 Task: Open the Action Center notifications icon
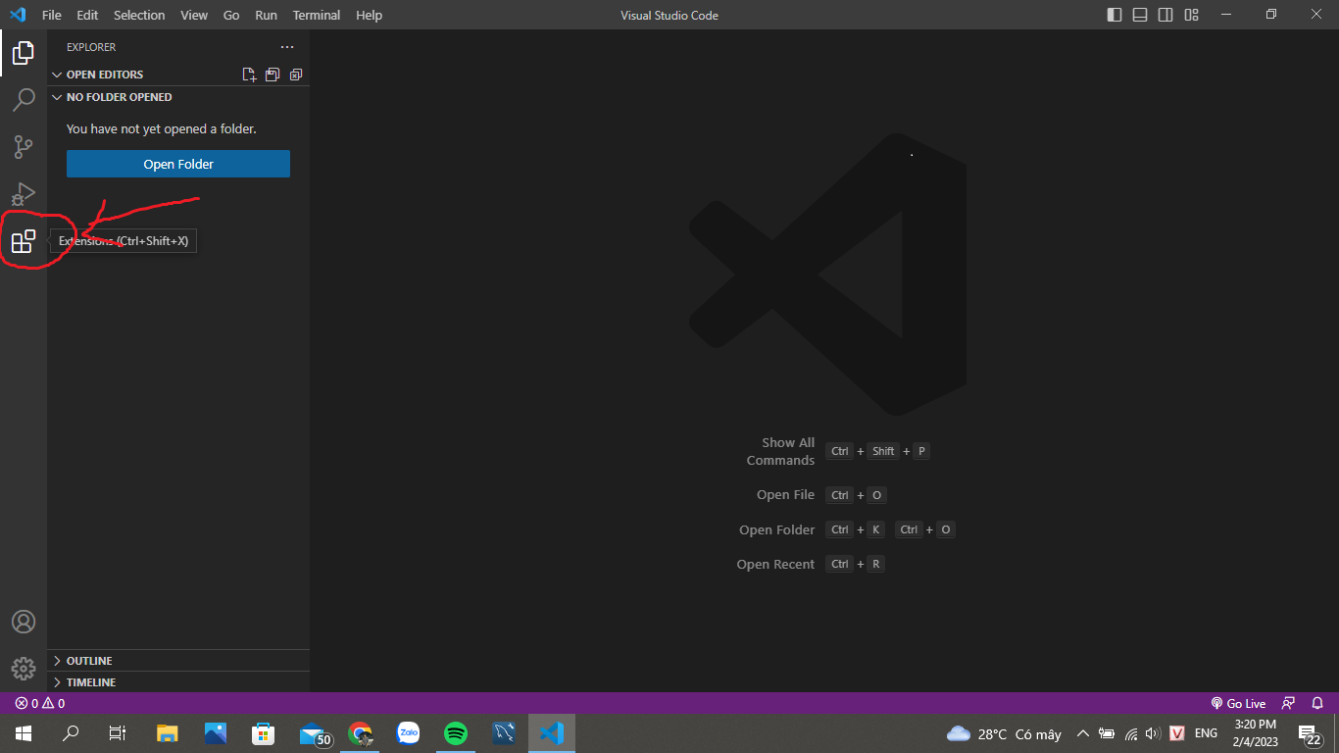pyautogui.click(x=1310, y=733)
